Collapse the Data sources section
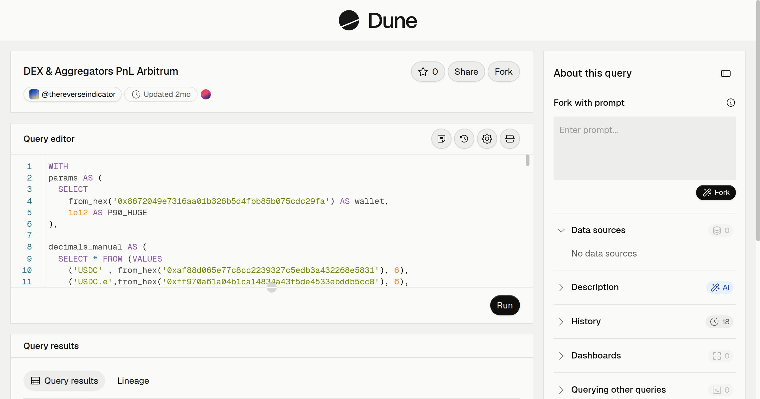The width and height of the screenshot is (760, 399). [x=561, y=230]
